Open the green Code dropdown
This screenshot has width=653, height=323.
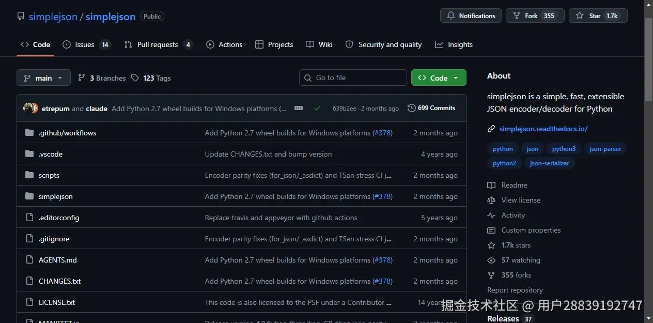click(439, 78)
